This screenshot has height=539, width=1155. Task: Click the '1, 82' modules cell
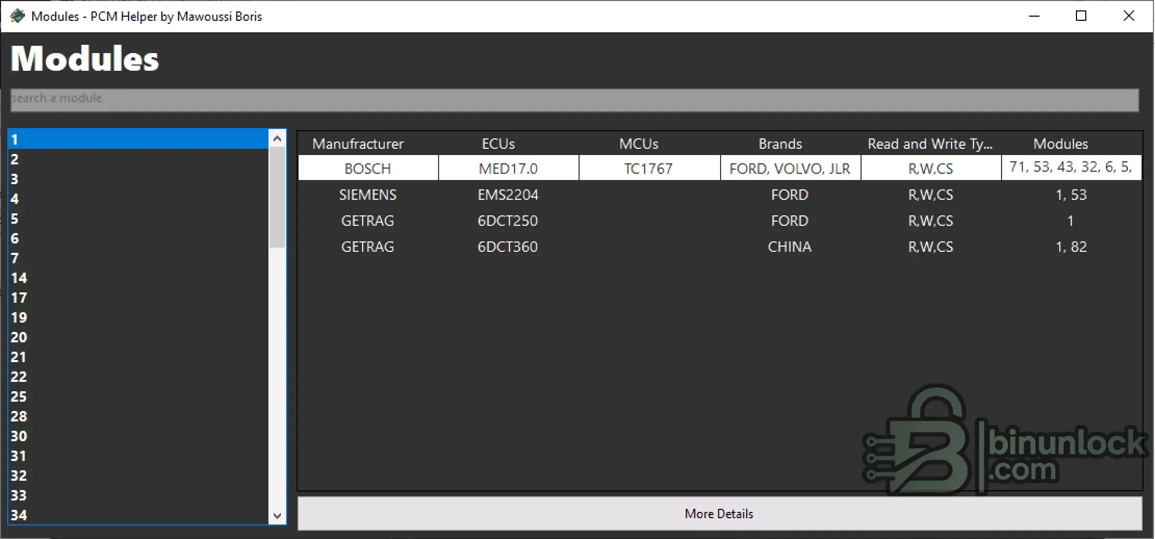(1071, 247)
